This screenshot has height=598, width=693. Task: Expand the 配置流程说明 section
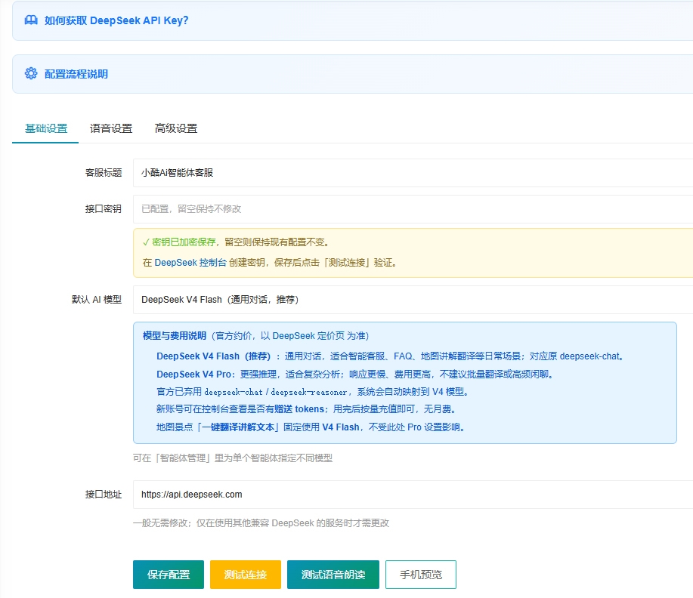point(352,74)
